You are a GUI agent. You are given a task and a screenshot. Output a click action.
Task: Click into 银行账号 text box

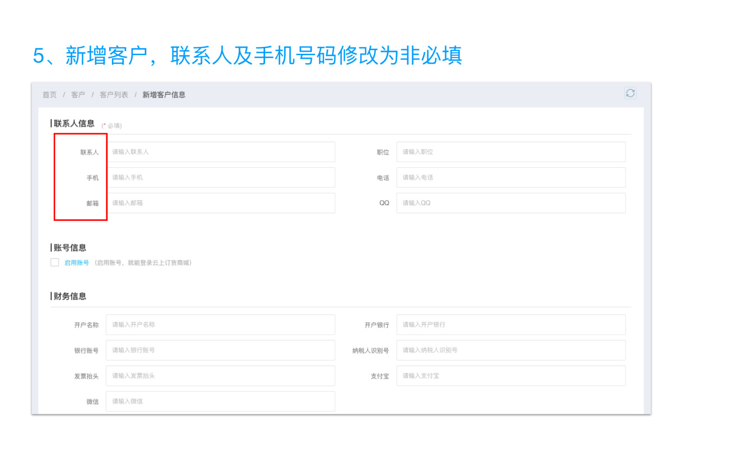(x=221, y=350)
